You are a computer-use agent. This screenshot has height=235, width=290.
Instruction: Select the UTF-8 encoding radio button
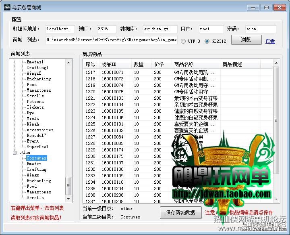click(x=183, y=41)
